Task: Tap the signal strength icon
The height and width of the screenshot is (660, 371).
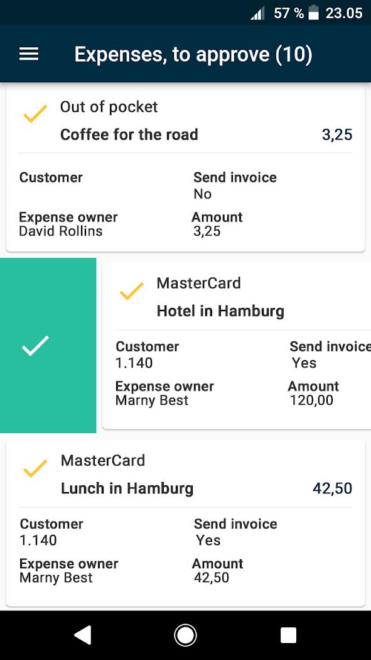Action: 257,14
